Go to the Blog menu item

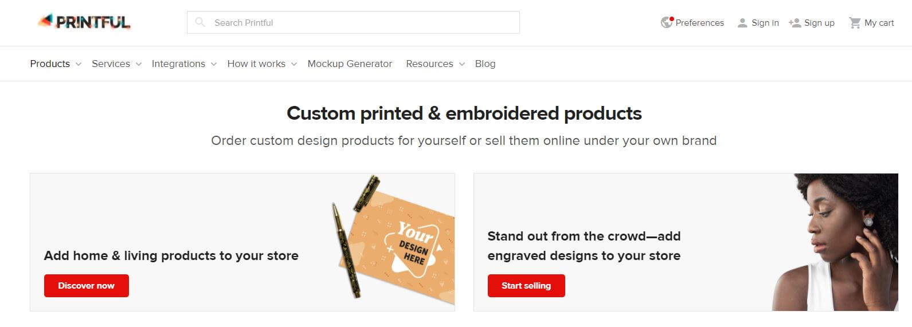(x=485, y=64)
